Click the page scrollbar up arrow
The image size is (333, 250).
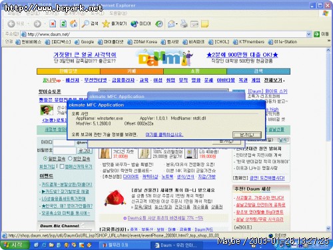point(328,51)
